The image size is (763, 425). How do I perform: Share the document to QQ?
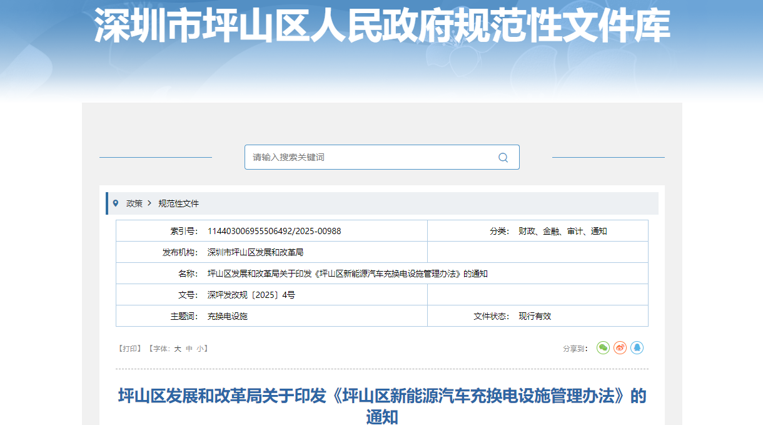pyautogui.click(x=637, y=347)
